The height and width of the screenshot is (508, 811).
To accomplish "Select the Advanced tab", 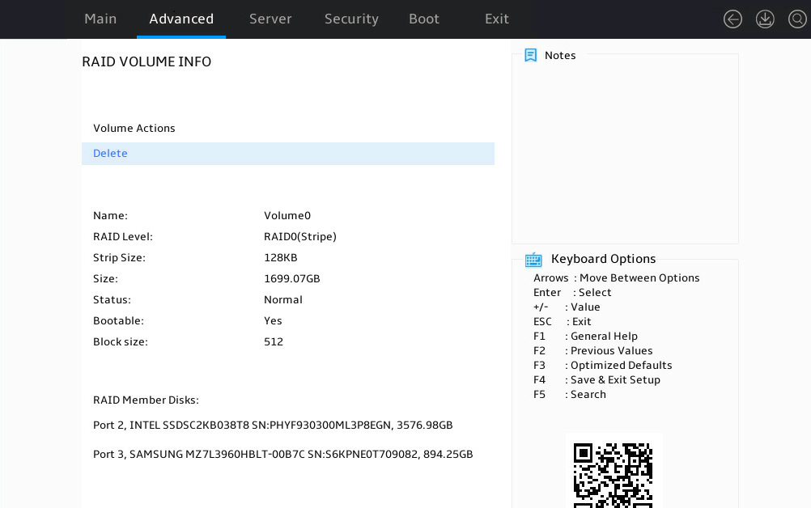I will tap(181, 19).
